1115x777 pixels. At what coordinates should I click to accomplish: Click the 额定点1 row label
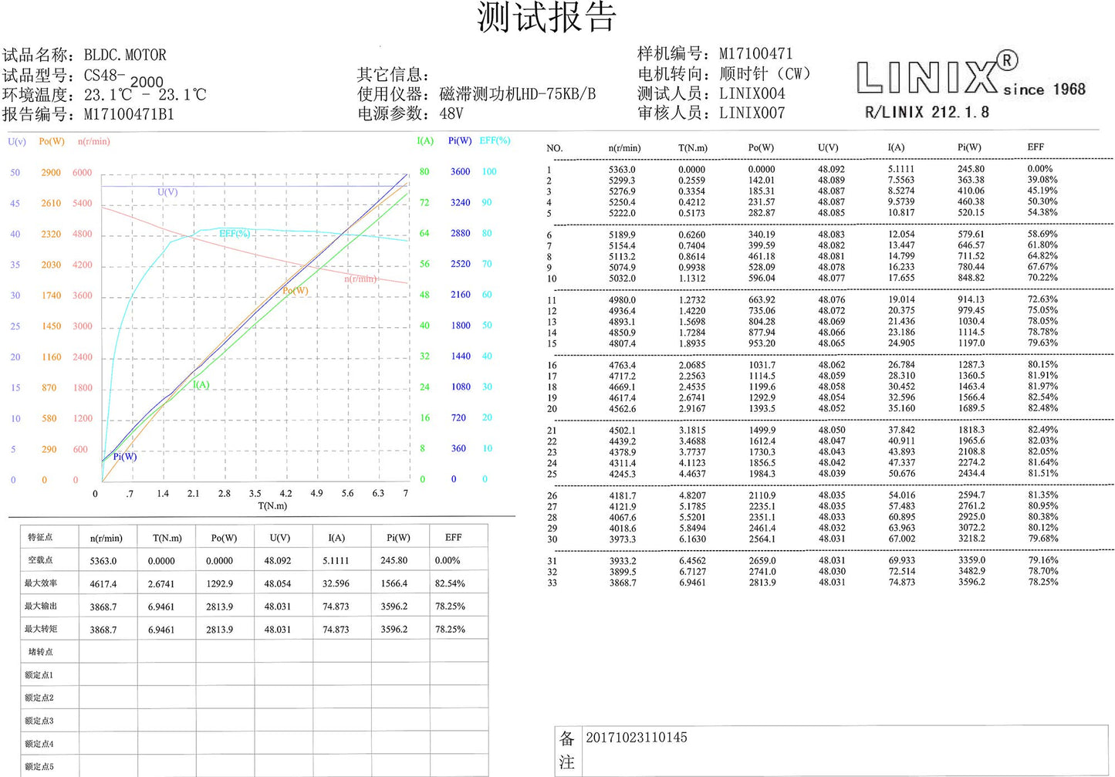tap(39, 675)
